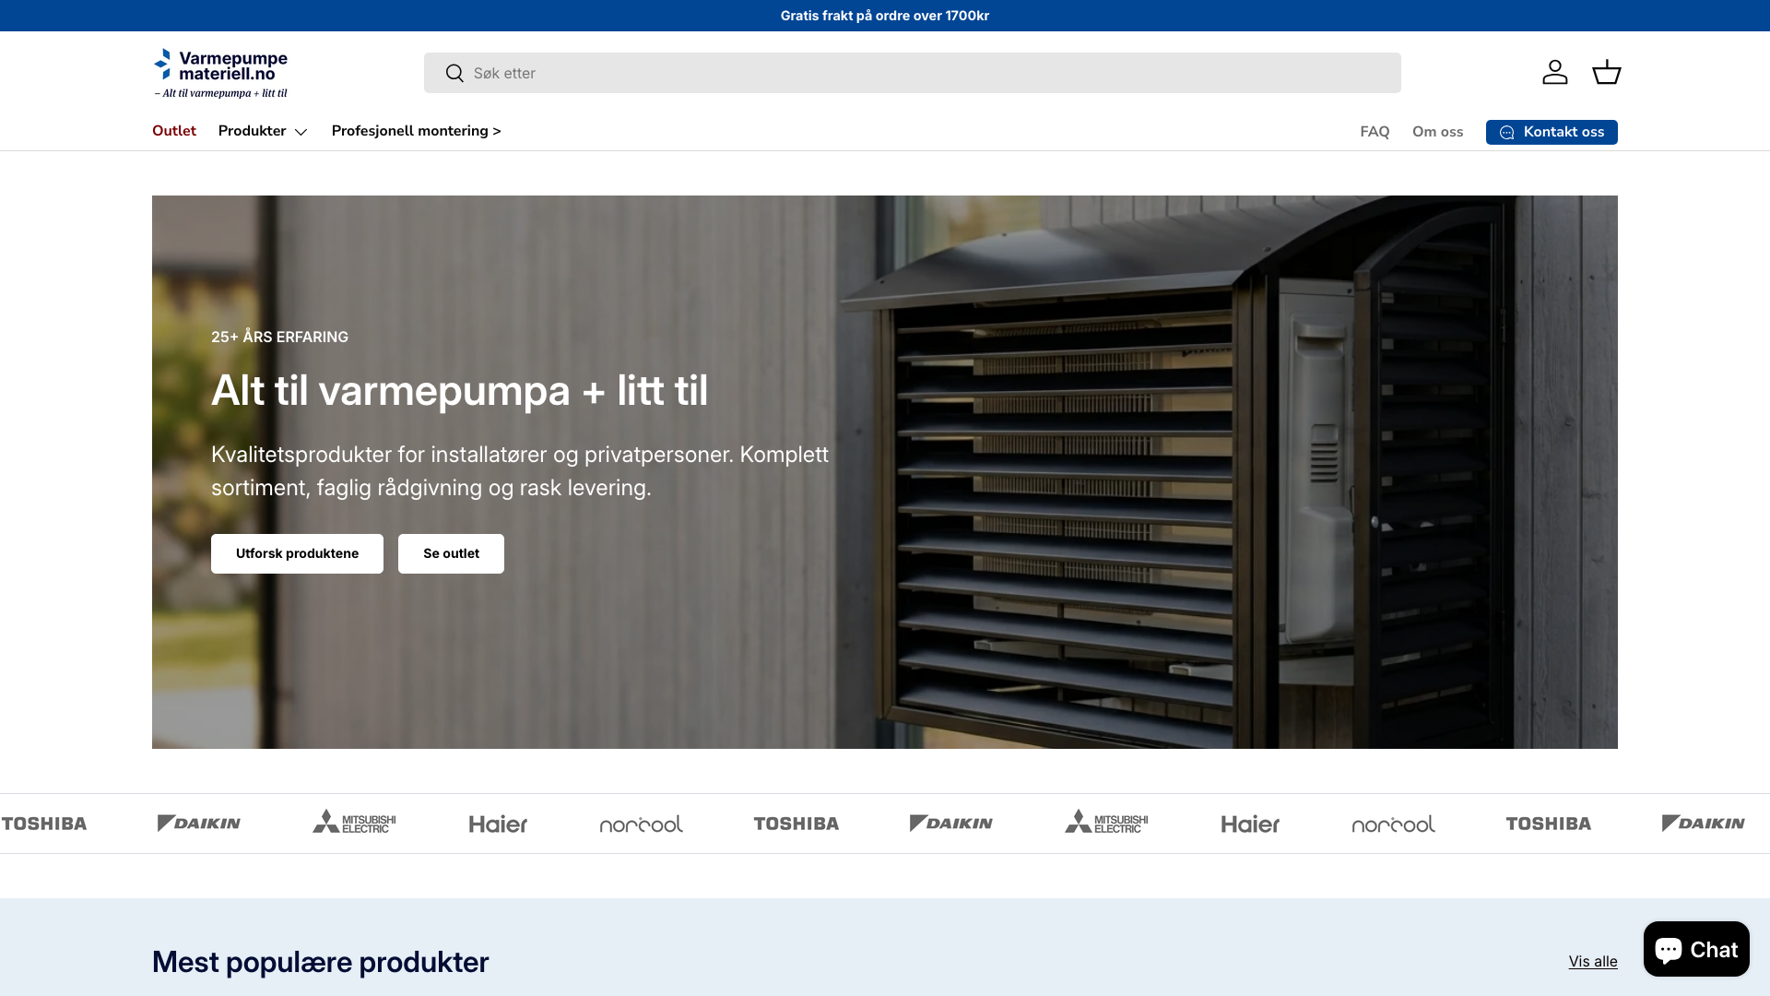
Task: Click the Daikin logo right of the middle Toshiba
Action: pos(951,824)
